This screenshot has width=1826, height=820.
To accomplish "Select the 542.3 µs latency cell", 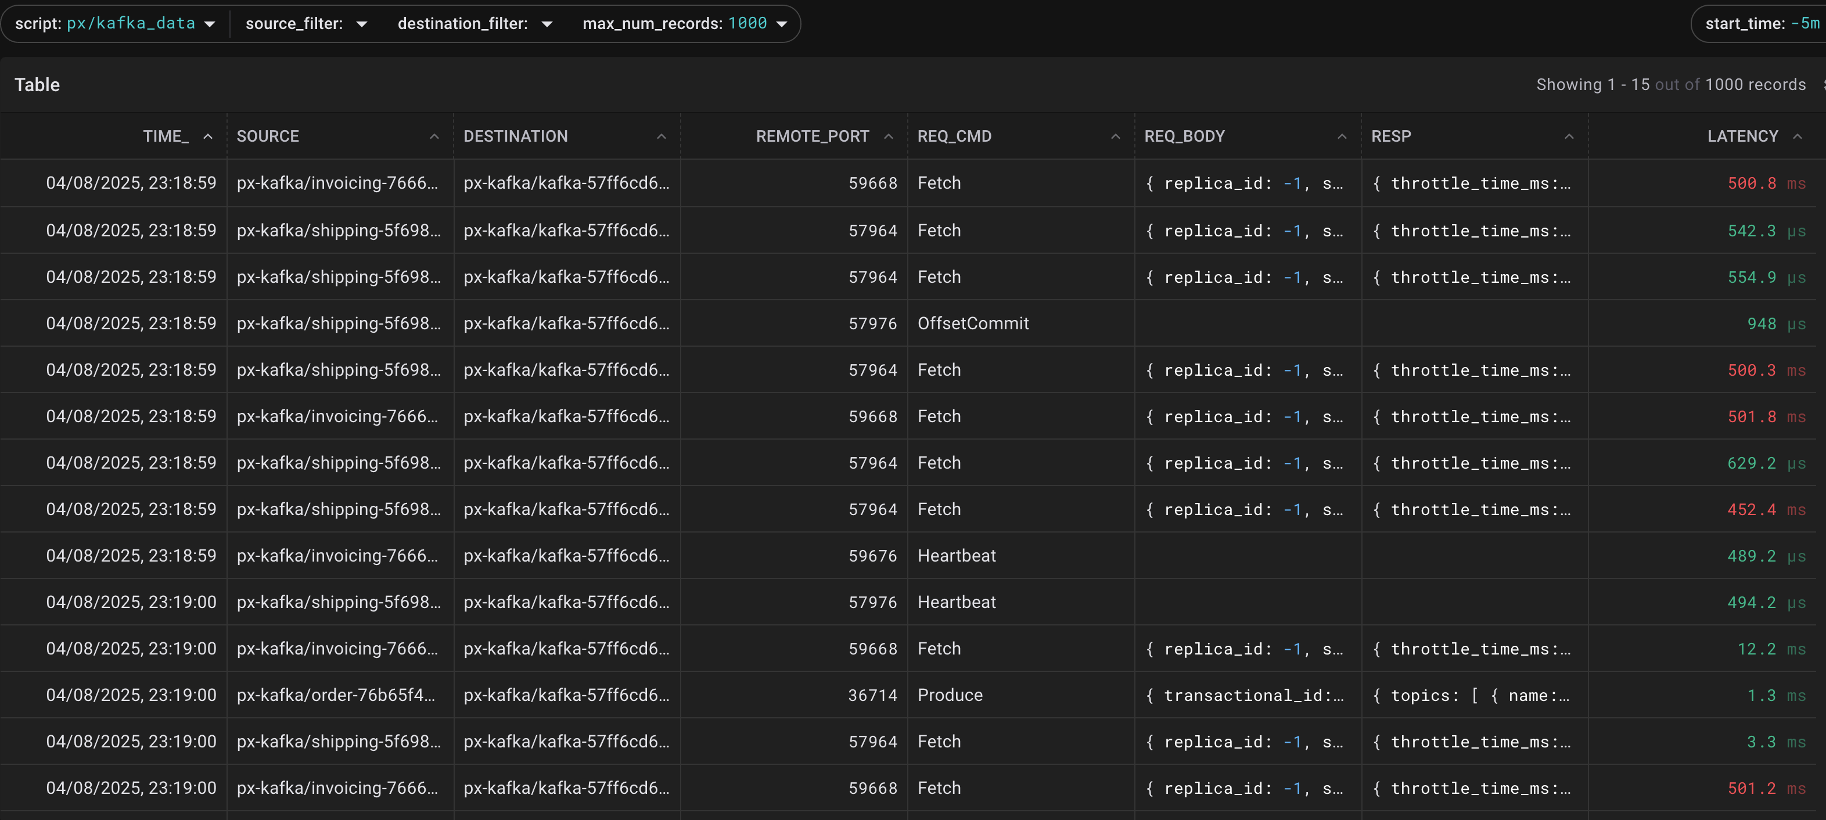I will [x=1702, y=231].
